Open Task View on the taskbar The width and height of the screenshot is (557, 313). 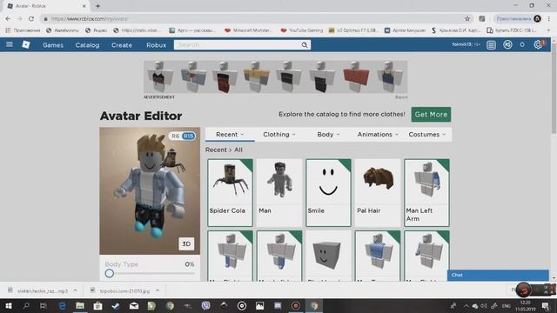[x=44, y=305]
